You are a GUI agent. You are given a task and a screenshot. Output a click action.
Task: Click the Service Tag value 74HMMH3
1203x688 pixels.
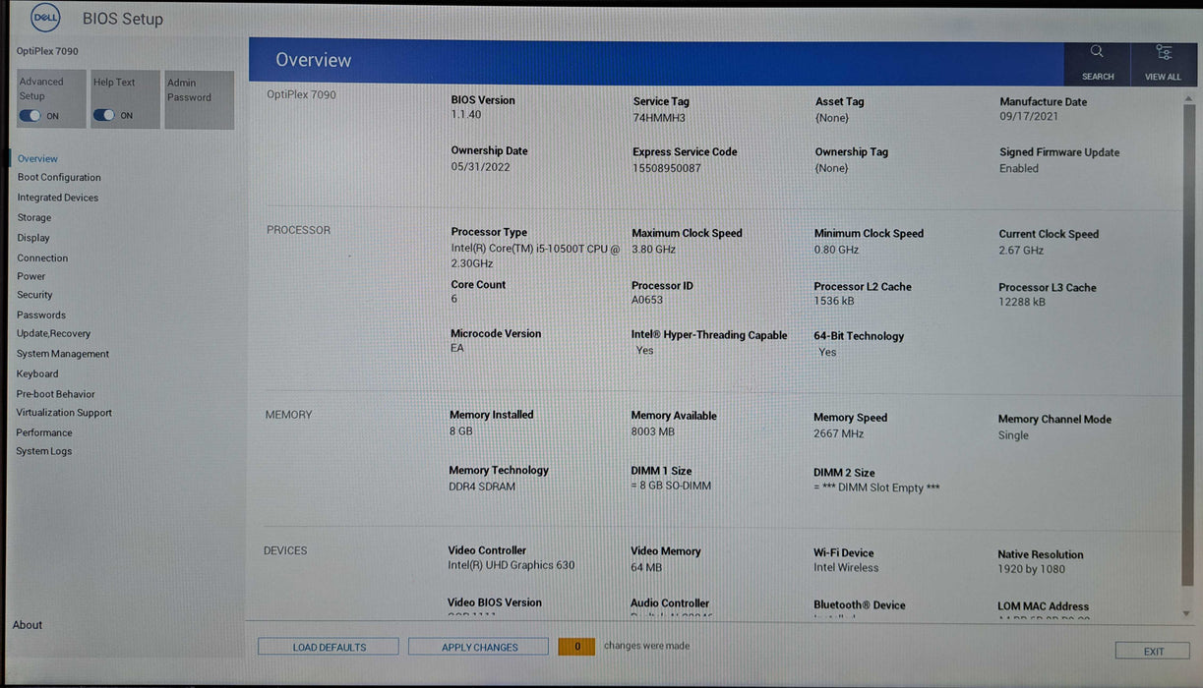(x=659, y=118)
